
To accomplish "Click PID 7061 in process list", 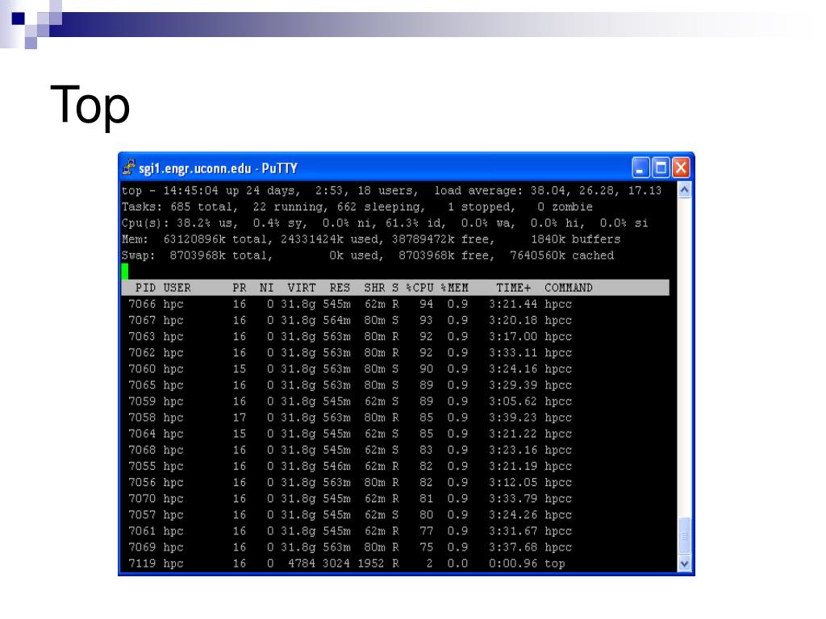I will tap(142, 531).
